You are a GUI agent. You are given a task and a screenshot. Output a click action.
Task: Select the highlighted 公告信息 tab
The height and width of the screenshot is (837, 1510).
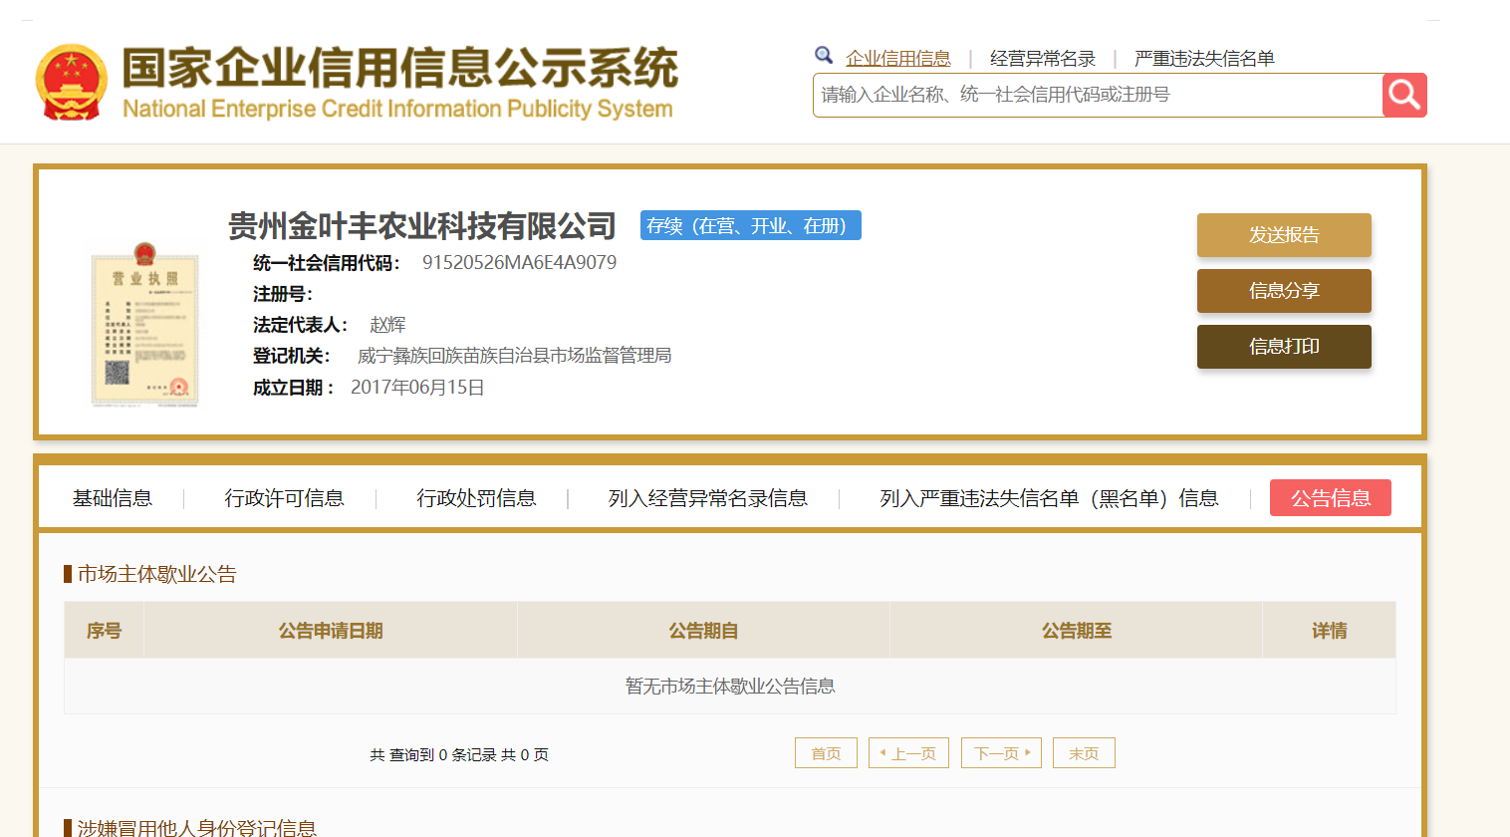tap(1330, 498)
